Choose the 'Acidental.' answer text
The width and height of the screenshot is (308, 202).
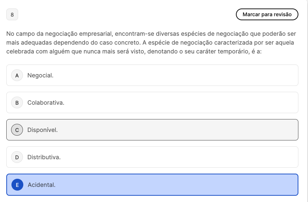41,185
